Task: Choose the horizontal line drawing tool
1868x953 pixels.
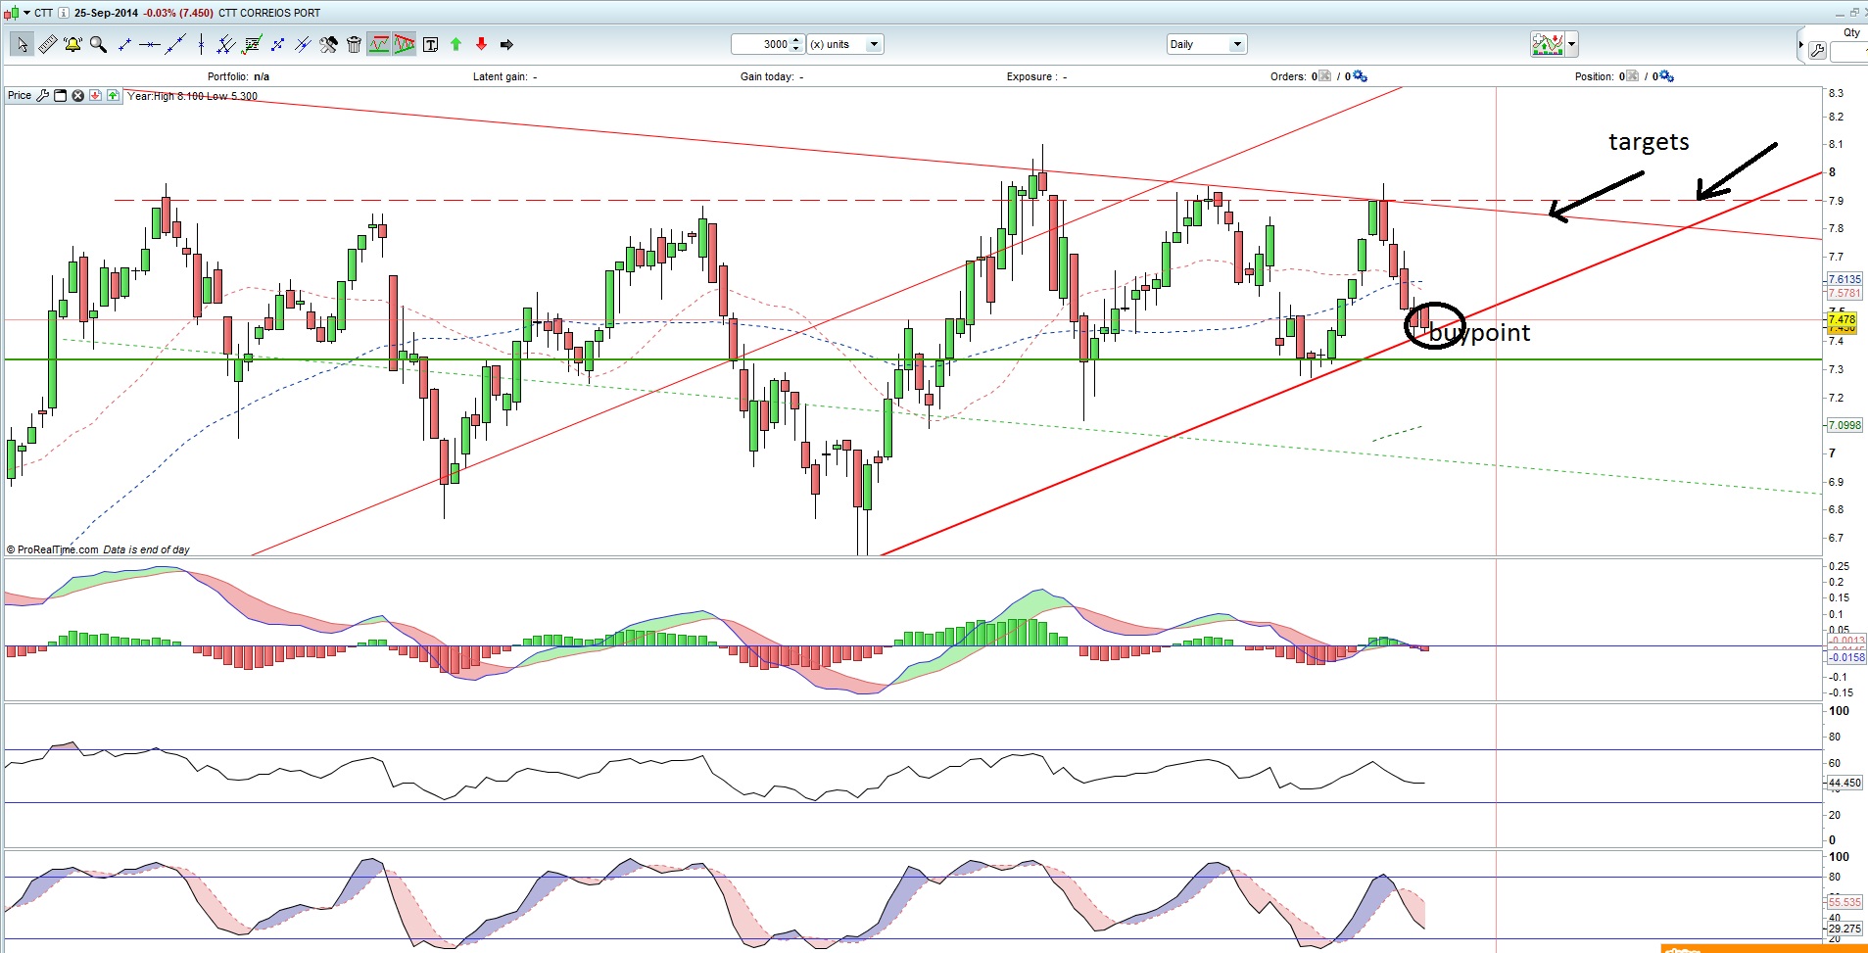Action: click(x=149, y=44)
